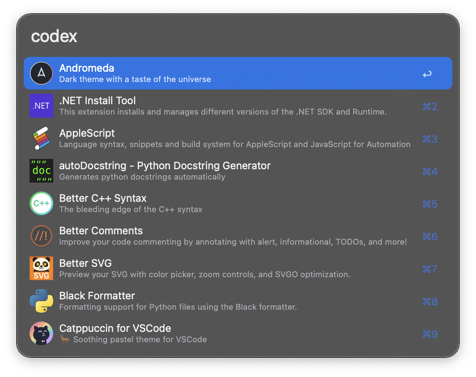This screenshot has height=377, width=476.
Task: Click the Andromeda theme icon
Action: click(x=41, y=73)
